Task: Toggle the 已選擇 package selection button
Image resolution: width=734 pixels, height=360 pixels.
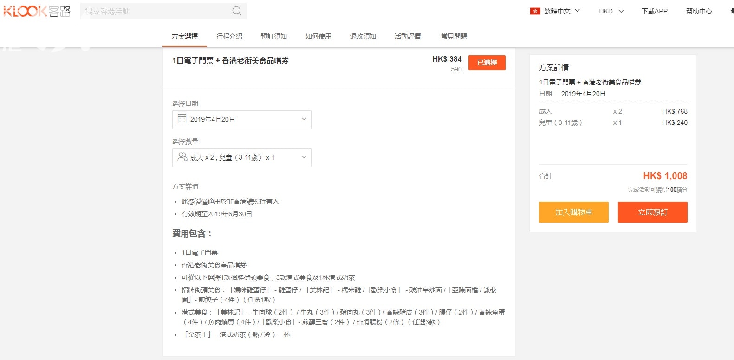Action: pyautogui.click(x=487, y=63)
